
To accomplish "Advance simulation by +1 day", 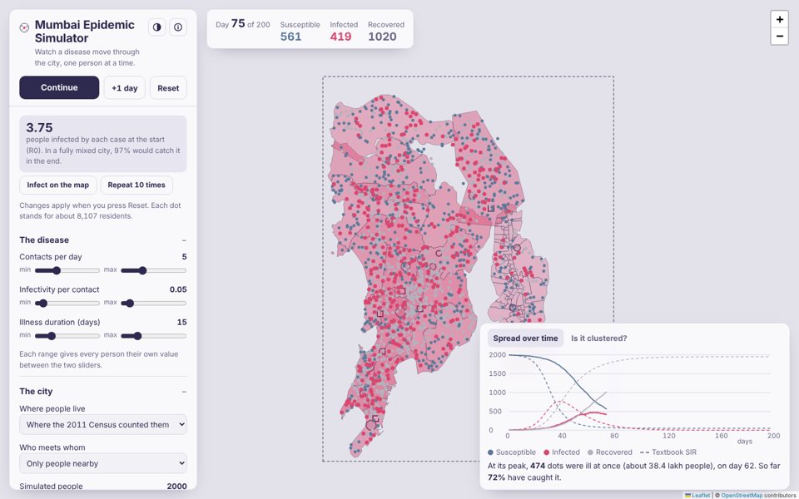I will pos(124,87).
